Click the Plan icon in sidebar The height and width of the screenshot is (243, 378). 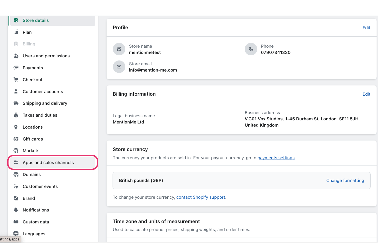coord(16,32)
